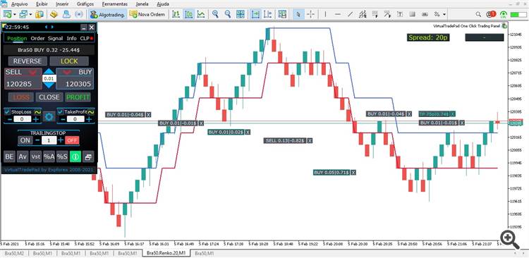Open the Gráficos menu
Image resolution: width=529 pixels, height=258 pixels.
(85, 4)
